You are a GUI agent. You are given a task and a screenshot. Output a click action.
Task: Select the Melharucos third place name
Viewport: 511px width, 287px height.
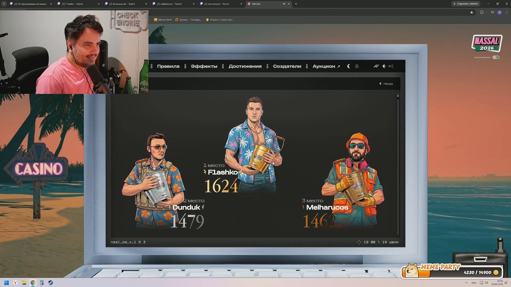tap(327, 207)
